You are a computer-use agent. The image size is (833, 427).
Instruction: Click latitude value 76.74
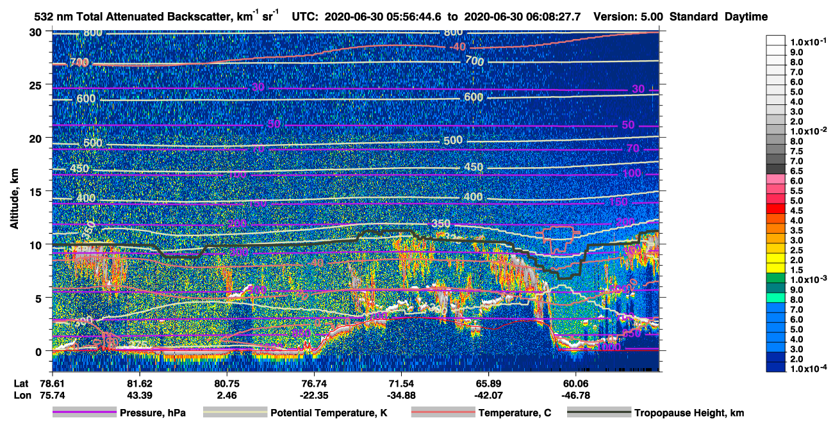tap(313, 383)
